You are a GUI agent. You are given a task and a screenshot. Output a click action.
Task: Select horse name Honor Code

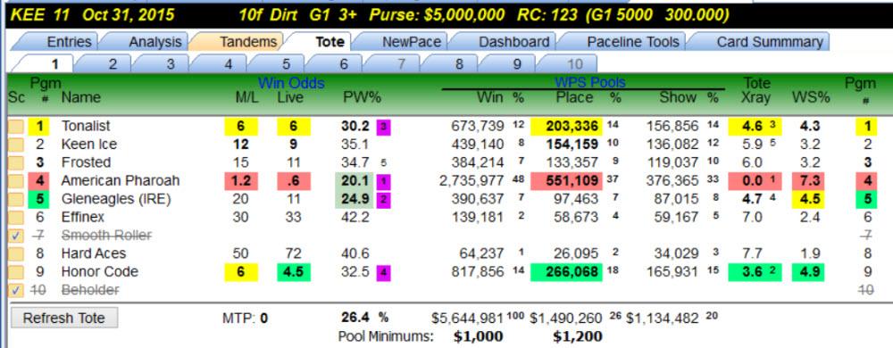point(100,272)
